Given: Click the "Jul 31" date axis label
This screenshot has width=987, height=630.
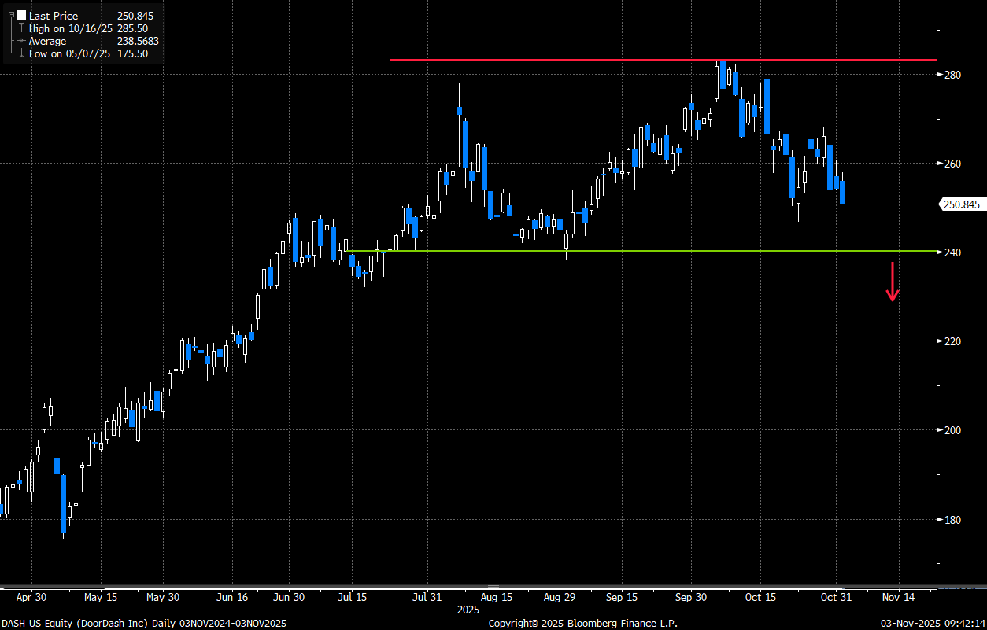Looking at the screenshot, I should 427,597.
